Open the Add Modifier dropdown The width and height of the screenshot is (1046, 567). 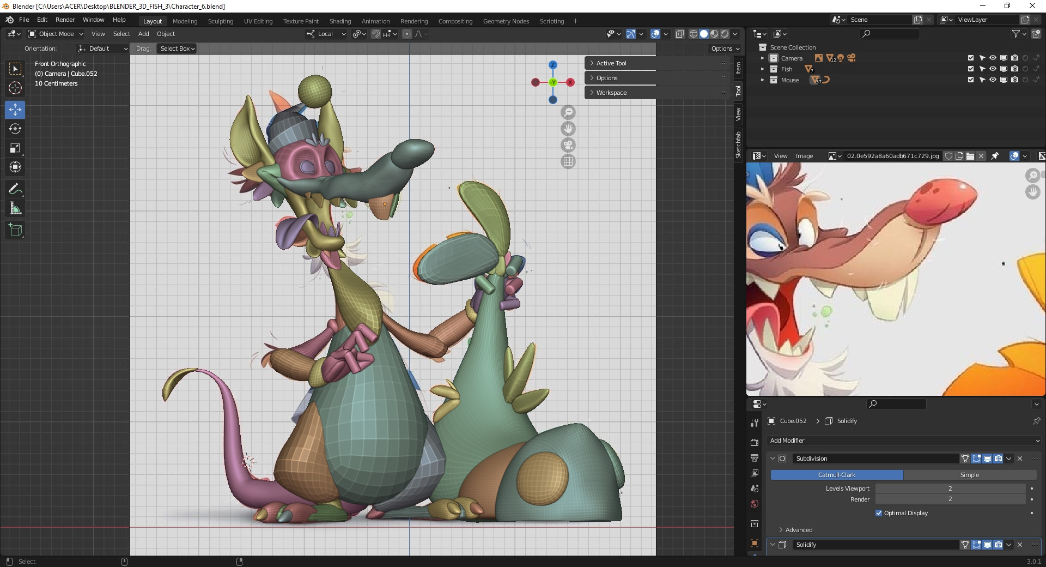click(904, 441)
